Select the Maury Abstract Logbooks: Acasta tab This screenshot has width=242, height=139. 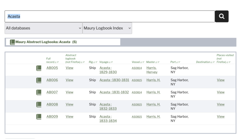[x=63, y=42]
